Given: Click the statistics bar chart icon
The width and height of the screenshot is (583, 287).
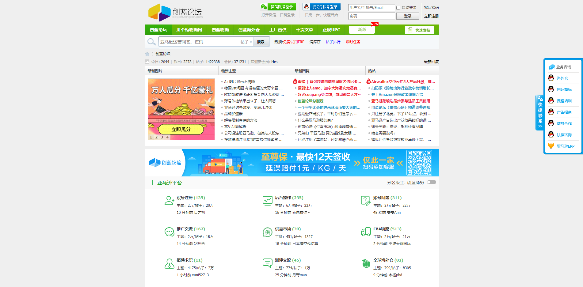Looking at the screenshot, I should click(147, 62).
